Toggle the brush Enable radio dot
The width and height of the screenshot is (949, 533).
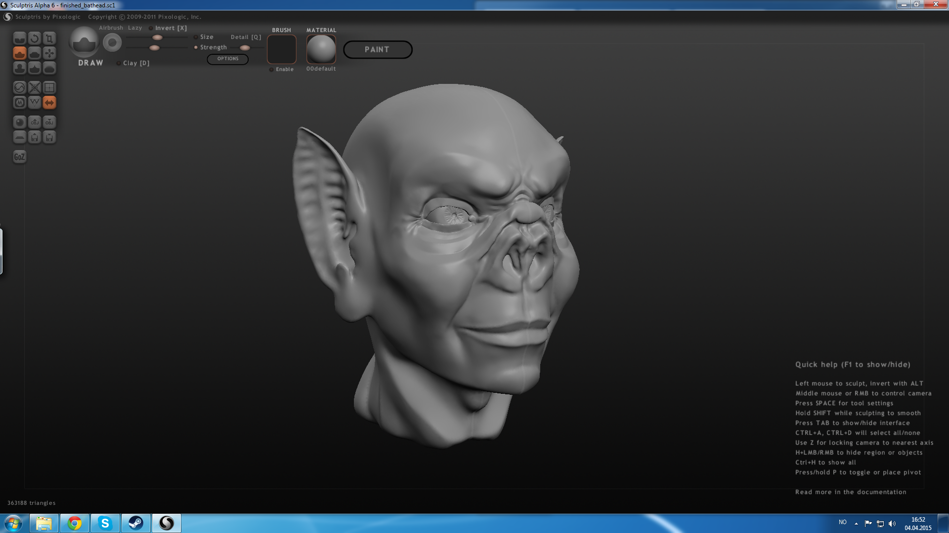point(271,70)
